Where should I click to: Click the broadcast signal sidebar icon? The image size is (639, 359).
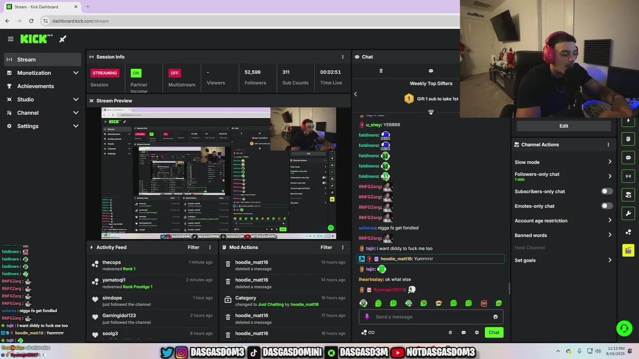(629, 176)
